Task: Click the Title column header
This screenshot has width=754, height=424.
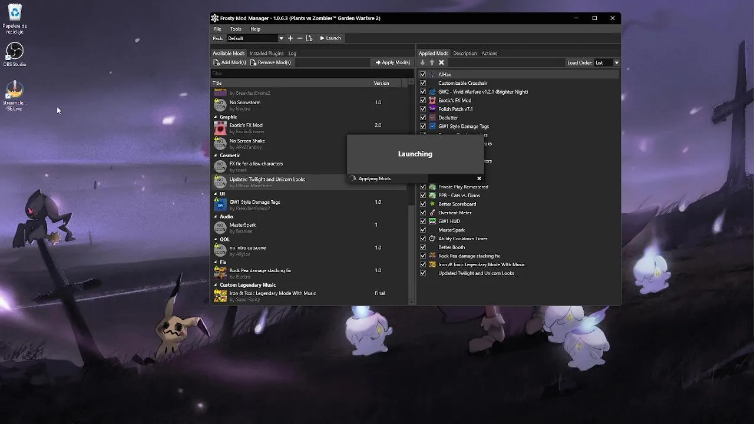Action: 291,83
